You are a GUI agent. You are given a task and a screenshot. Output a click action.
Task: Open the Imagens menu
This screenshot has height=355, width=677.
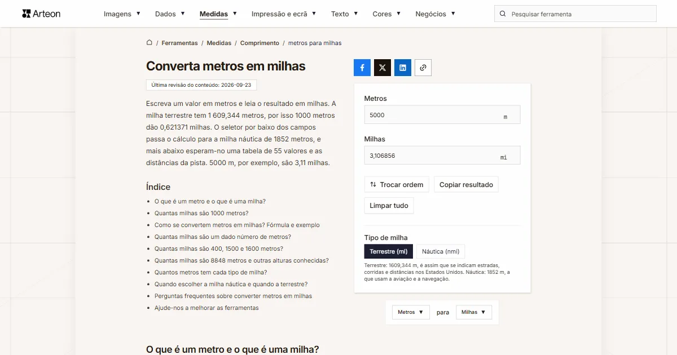click(x=122, y=14)
